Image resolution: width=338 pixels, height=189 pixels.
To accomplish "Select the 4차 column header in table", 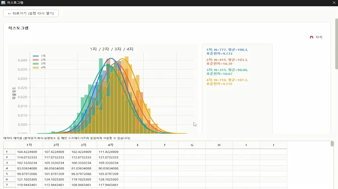I will pyautogui.click(x=110, y=145).
